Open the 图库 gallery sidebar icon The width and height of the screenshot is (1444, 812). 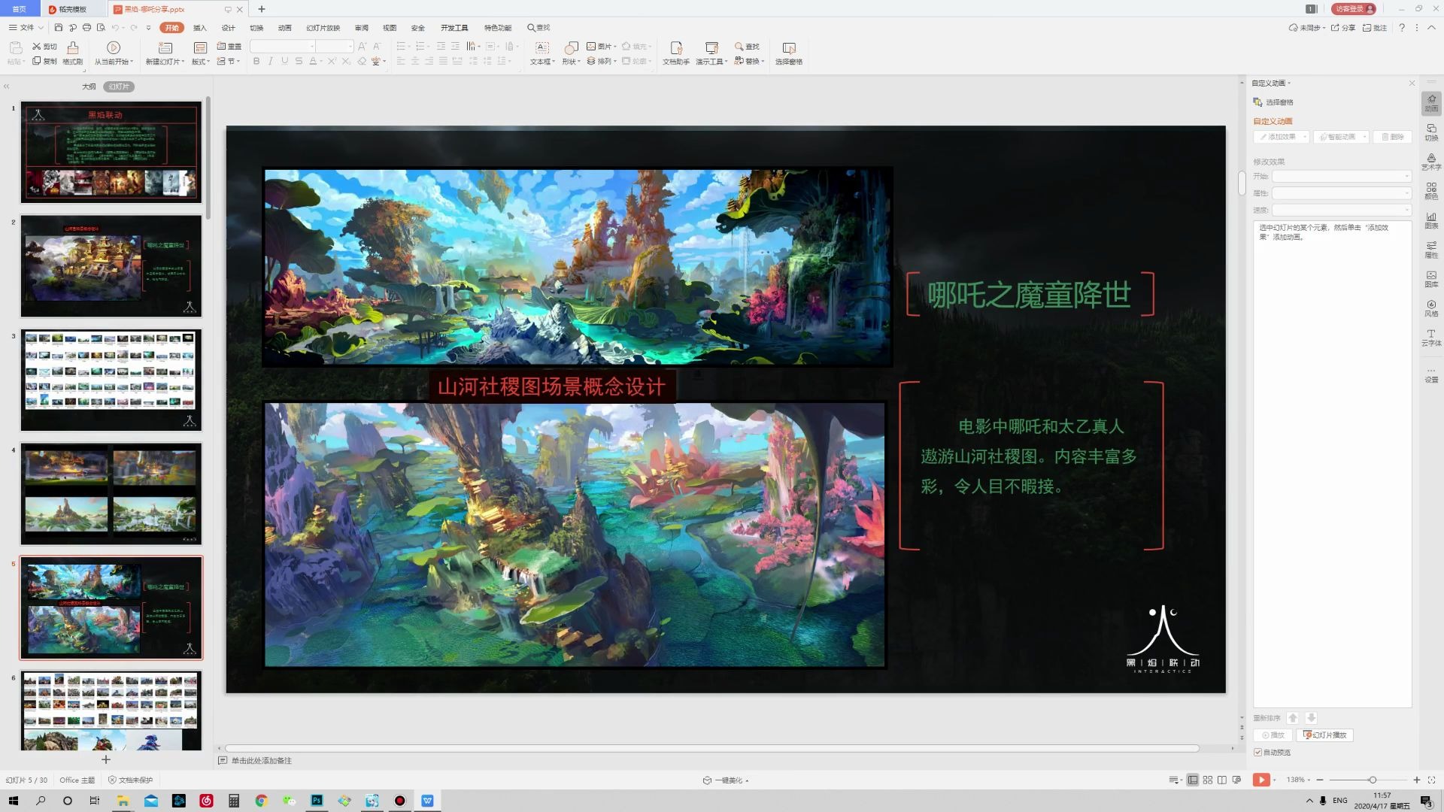coord(1431,279)
